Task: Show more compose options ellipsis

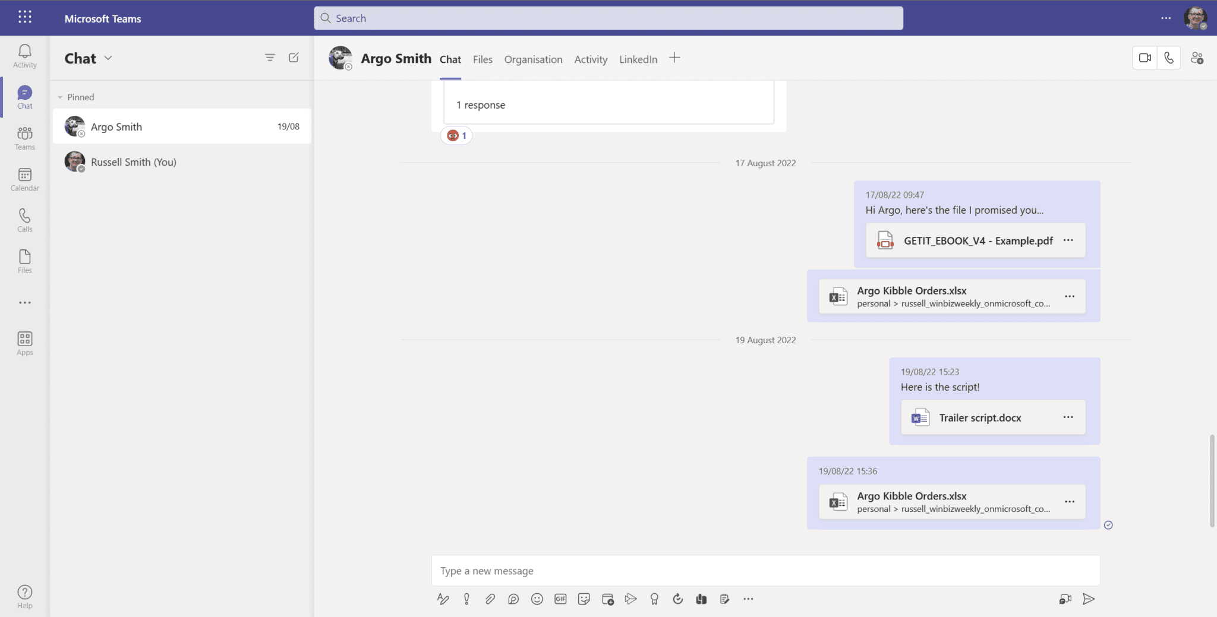Action: (x=748, y=599)
